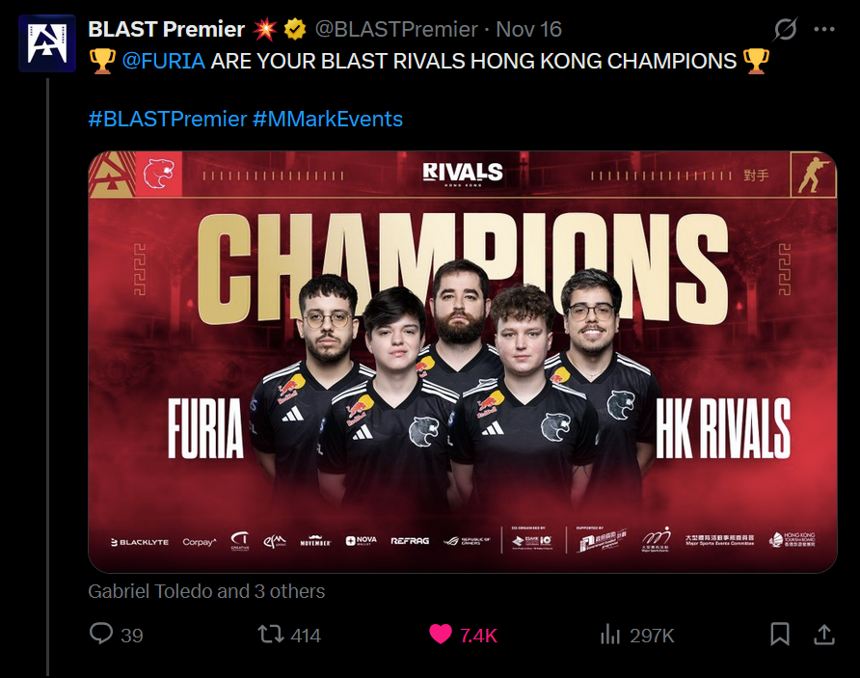Open the Champions image in full view
Viewport: 860px width, 678px height.
pos(463,362)
